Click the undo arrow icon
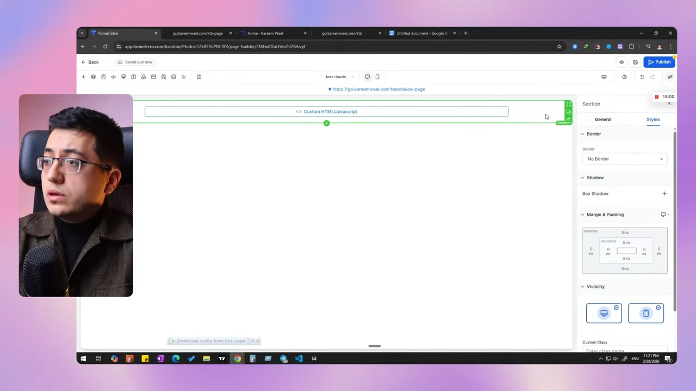 [642, 77]
